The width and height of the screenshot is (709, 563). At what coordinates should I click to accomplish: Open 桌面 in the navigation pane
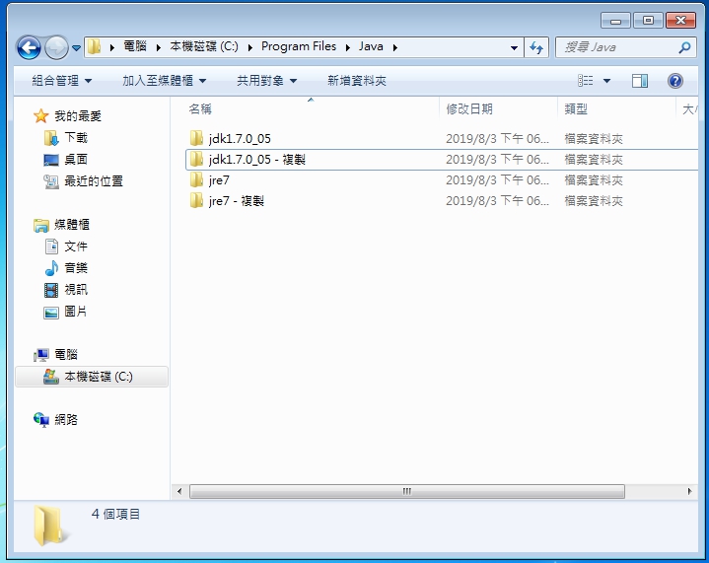coord(76,159)
